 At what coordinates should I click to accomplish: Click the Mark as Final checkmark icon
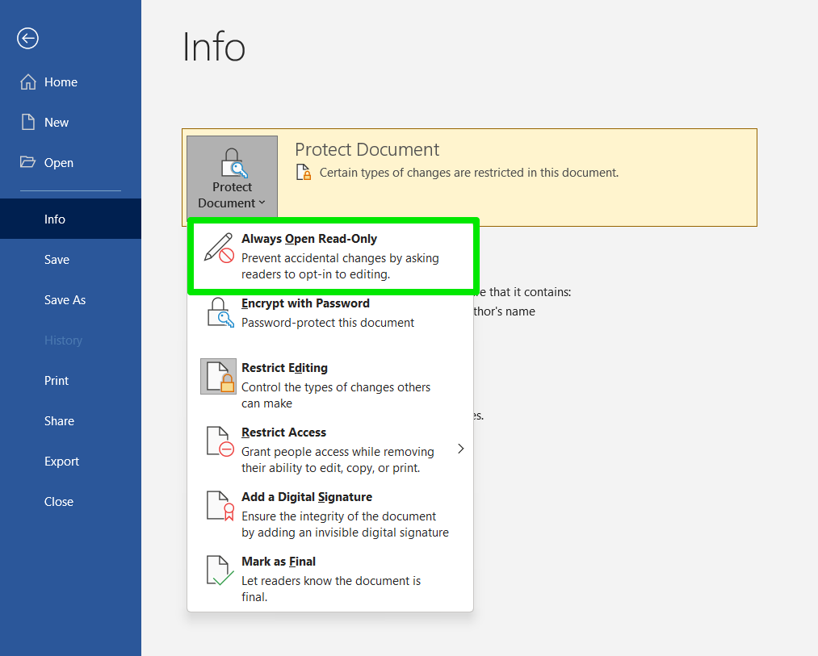pos(220,570)
